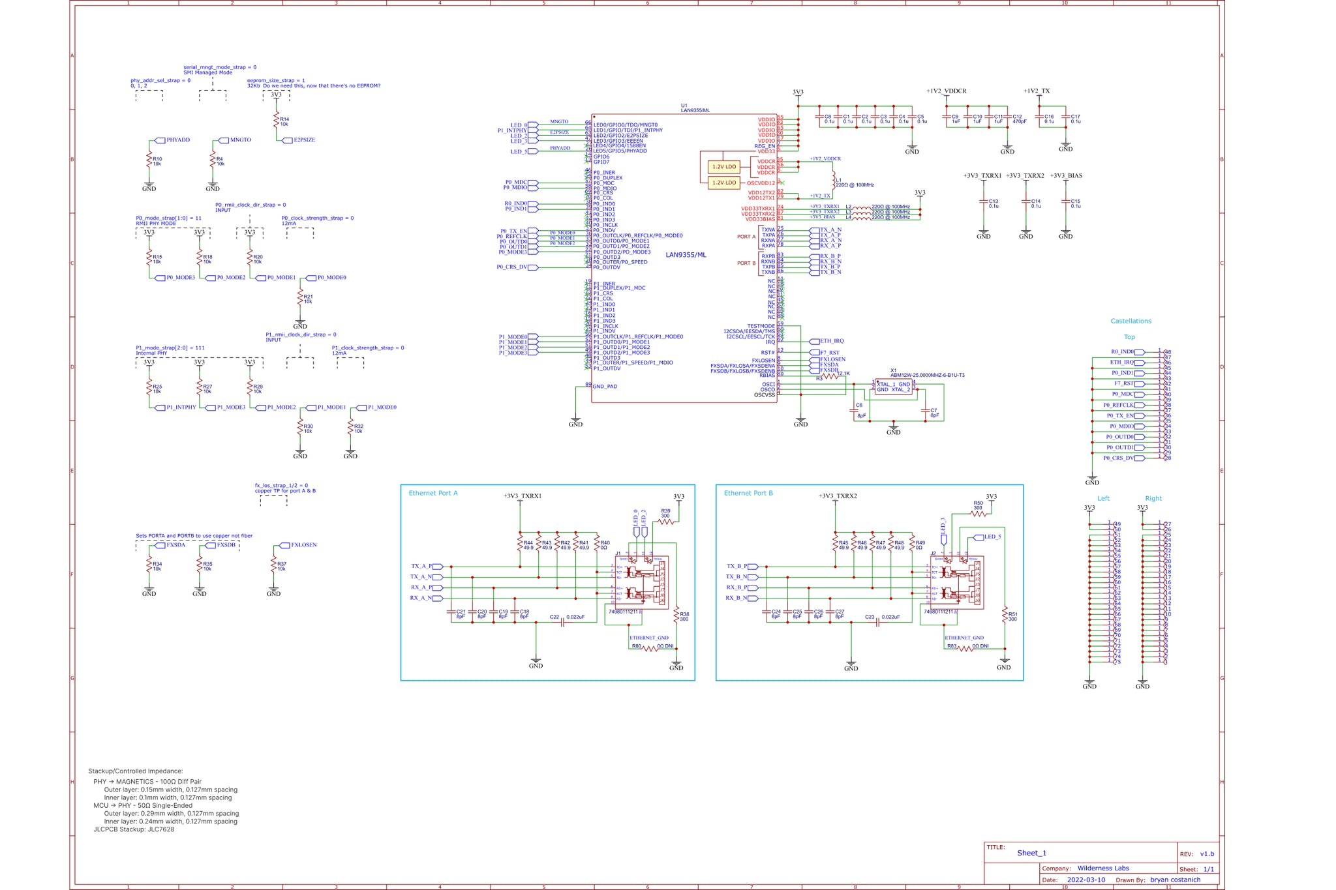
Task: Select the Wilderness Labs company field
Action: 1103,868
